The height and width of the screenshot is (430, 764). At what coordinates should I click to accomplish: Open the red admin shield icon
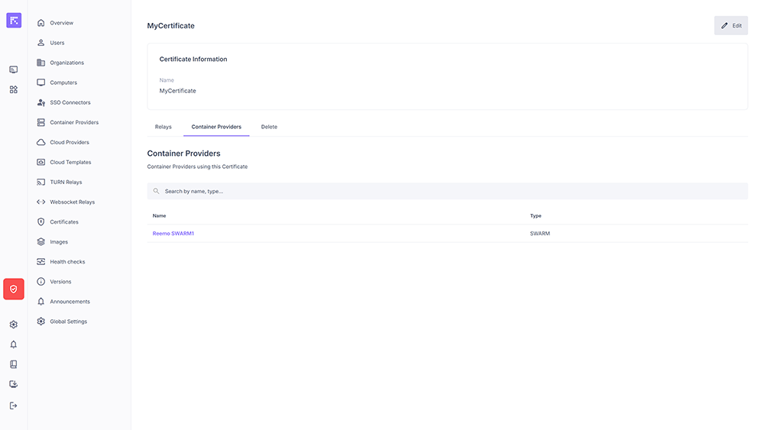[x=14, y=289]
